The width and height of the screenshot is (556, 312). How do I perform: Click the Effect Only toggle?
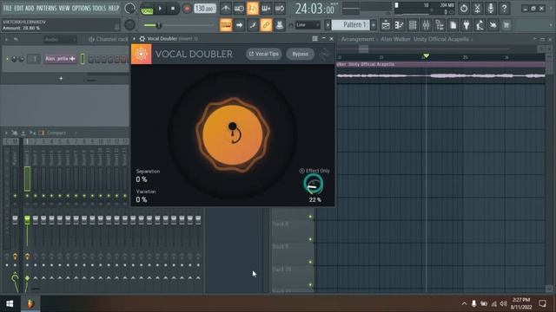click(314, 171)
